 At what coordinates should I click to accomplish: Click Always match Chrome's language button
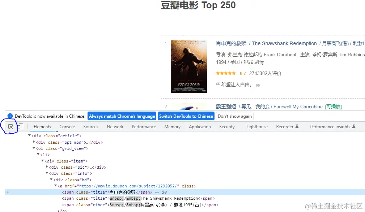pyautogui.click(x=122, y=116)
